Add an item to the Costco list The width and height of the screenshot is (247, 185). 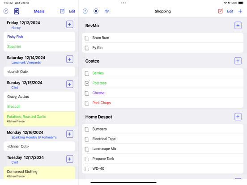(238, 61)
